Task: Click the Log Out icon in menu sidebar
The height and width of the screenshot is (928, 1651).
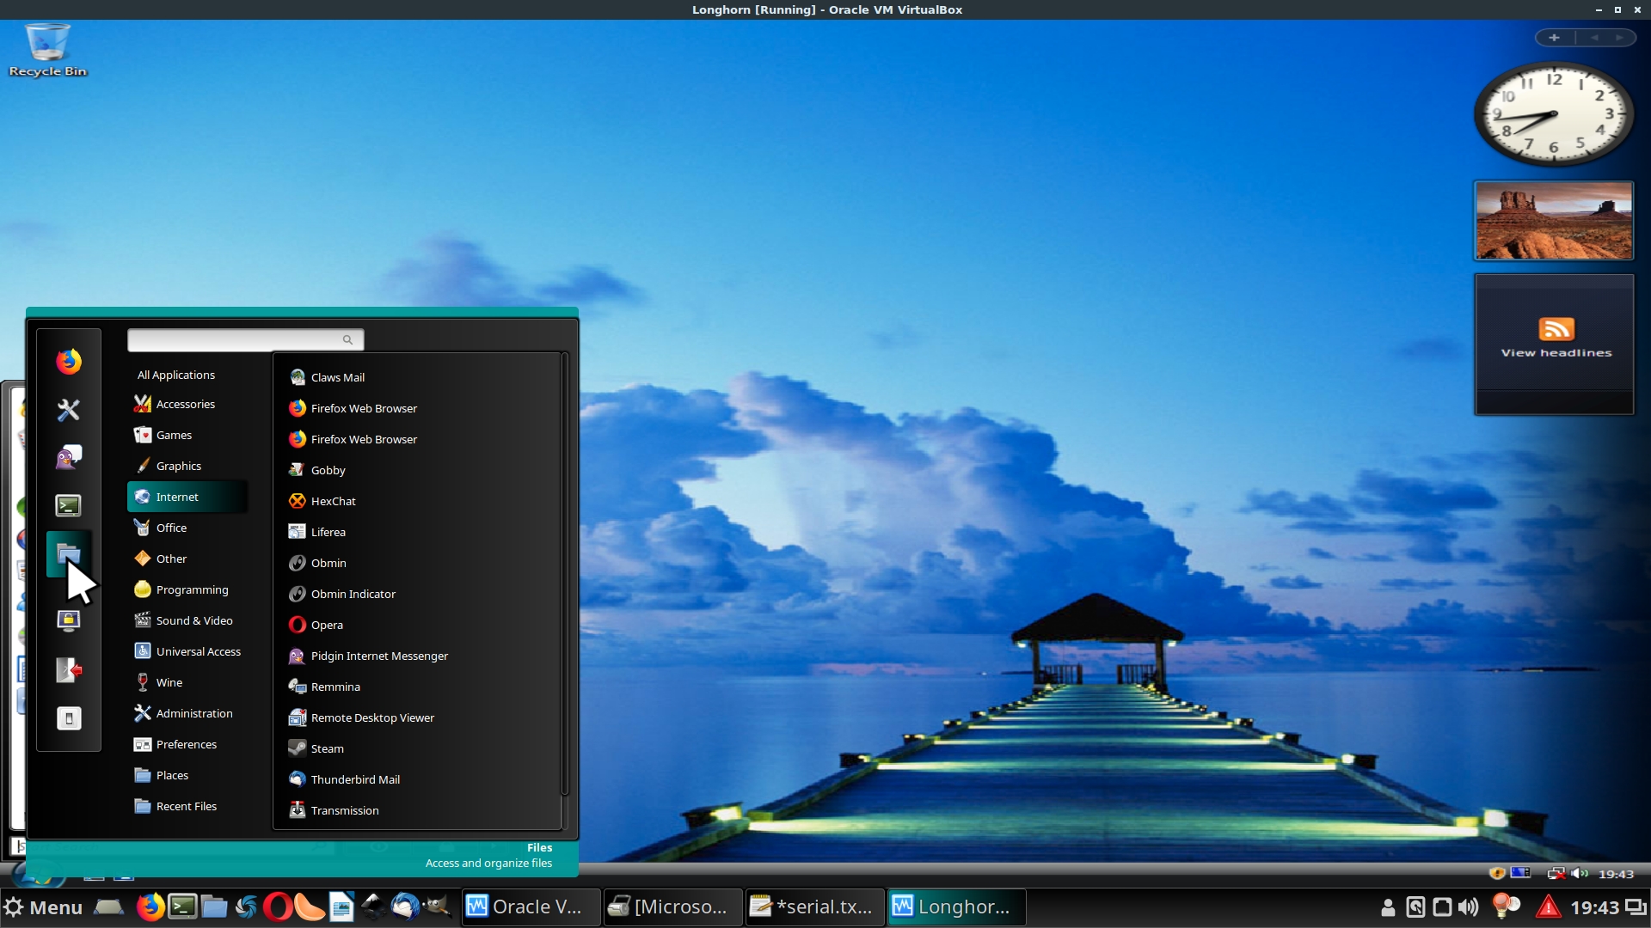Action: [69, 669]
